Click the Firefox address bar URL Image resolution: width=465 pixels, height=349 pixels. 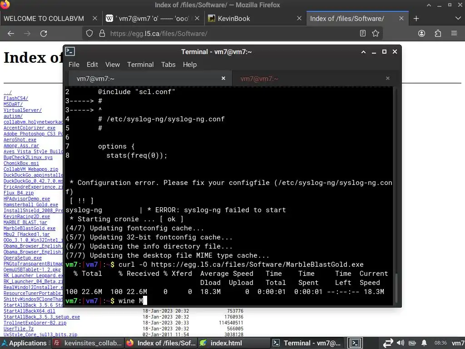[x=158, y=34]
